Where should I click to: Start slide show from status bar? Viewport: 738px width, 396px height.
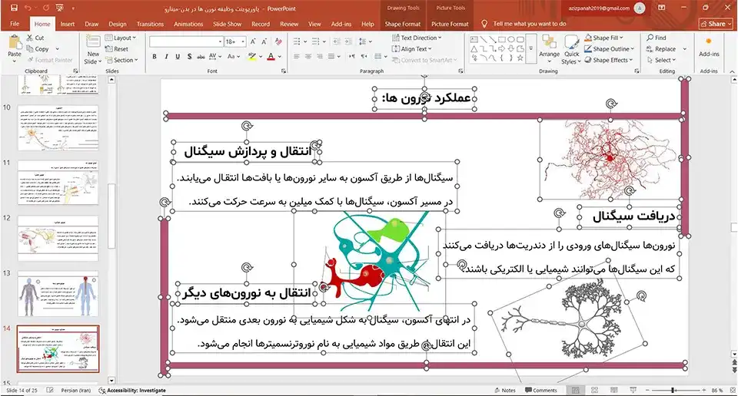point(633,391)
